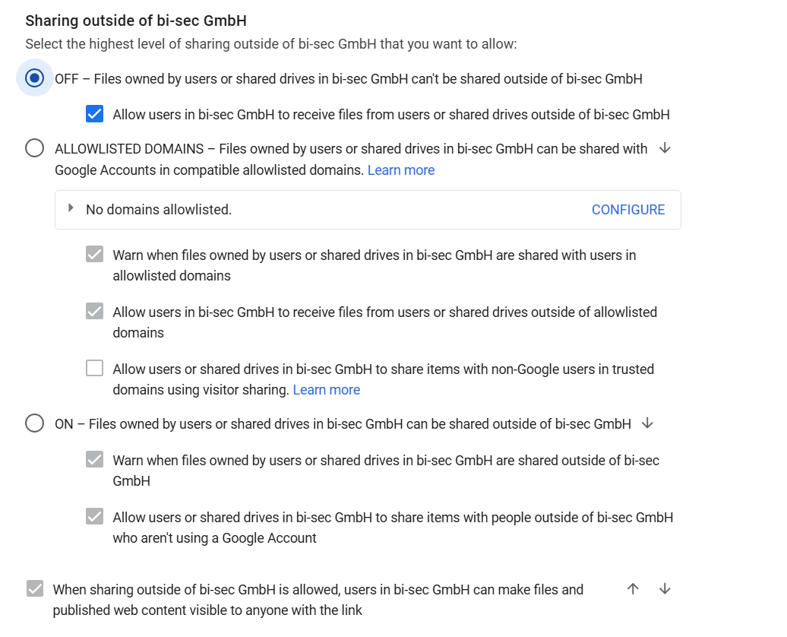Screen dimensions: 787x637
Task: Uncheck receive files from outside bi-sec GmbH
Action: [94, 115]
